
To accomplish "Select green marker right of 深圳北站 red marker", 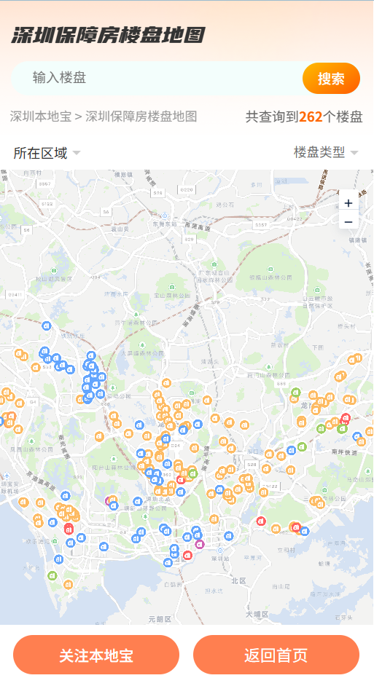I will [x=192, y=473].
